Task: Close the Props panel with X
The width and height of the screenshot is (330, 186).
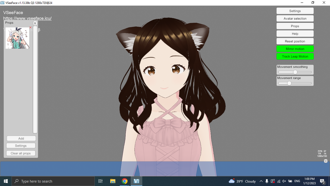Action: pos(35,23)
